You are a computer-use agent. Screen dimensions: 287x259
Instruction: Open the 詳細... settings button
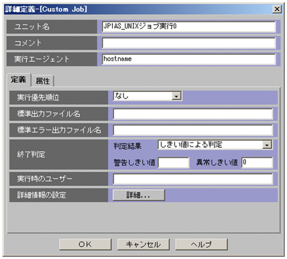pos(139,195)
